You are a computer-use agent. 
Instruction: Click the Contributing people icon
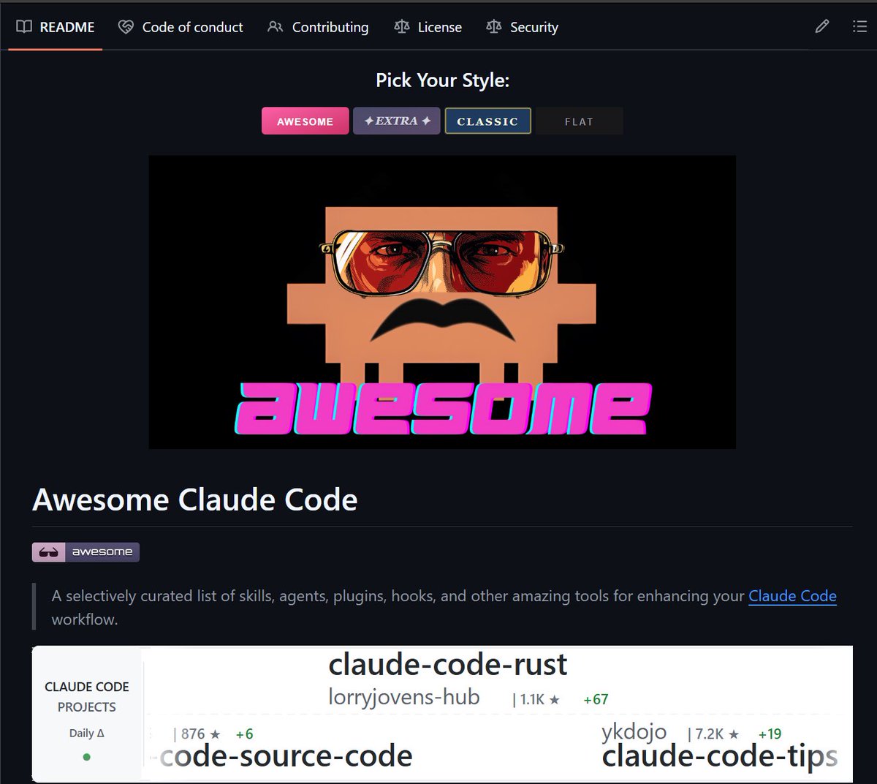tap(275, 27)
